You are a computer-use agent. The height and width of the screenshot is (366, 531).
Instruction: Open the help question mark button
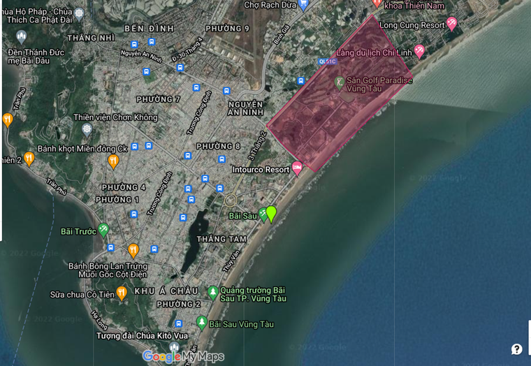[516, 349]
